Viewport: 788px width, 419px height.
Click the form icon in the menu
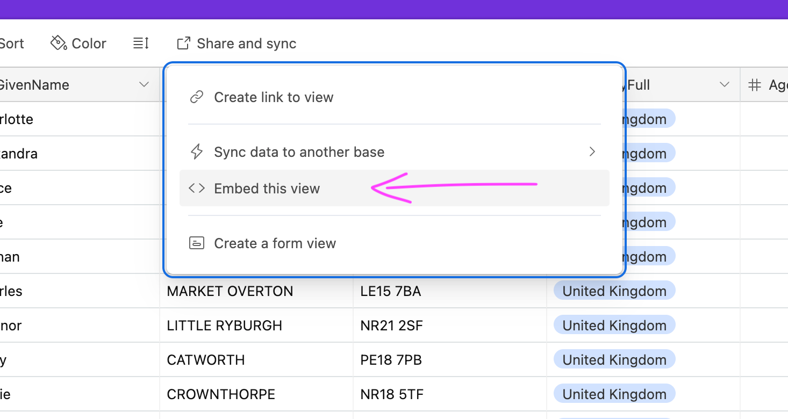(197, 243)
